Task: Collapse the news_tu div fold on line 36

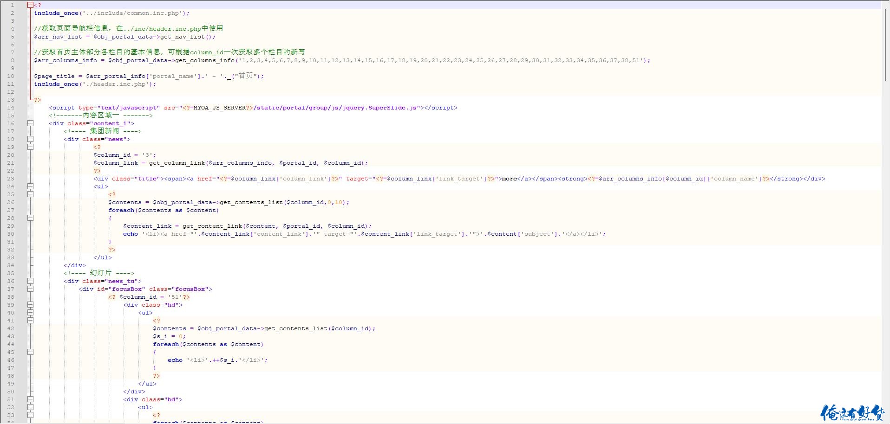Action: tap(30, 281)
